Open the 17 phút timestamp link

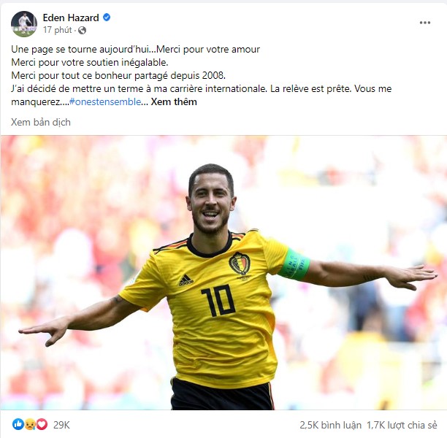(58, 30)
